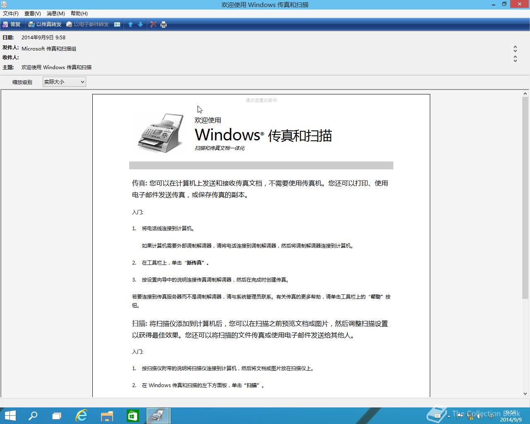Click the window system icon in title bar
530x424 pixels.
point(4,5)
